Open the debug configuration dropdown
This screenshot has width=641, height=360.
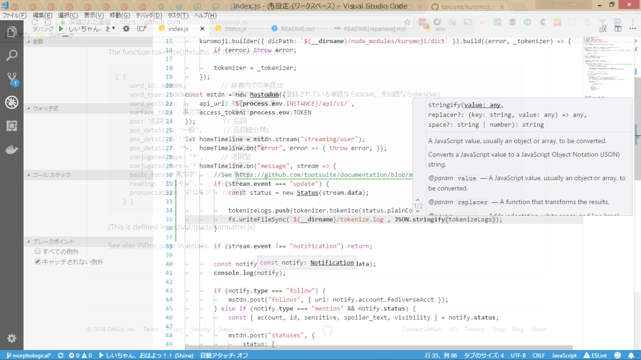[x=93, y=29]
